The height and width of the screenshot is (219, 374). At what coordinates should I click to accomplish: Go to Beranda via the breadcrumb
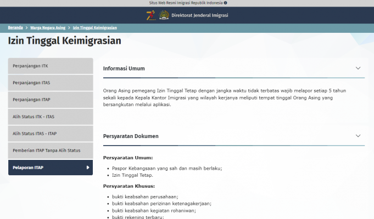click(x=15, y=27)
